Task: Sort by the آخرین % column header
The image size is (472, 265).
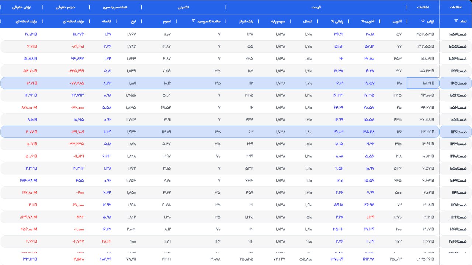Action: tap(367, 21)
